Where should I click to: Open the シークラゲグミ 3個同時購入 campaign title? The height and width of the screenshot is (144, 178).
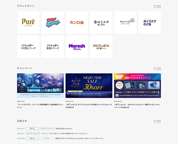pos(40,106)
